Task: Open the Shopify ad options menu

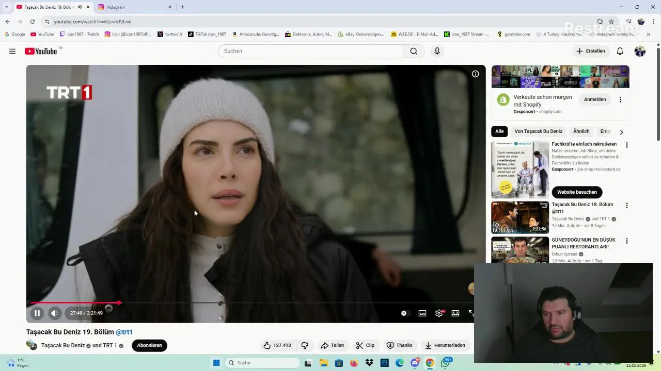Action: pyautogui.click(x=620, y=99)
